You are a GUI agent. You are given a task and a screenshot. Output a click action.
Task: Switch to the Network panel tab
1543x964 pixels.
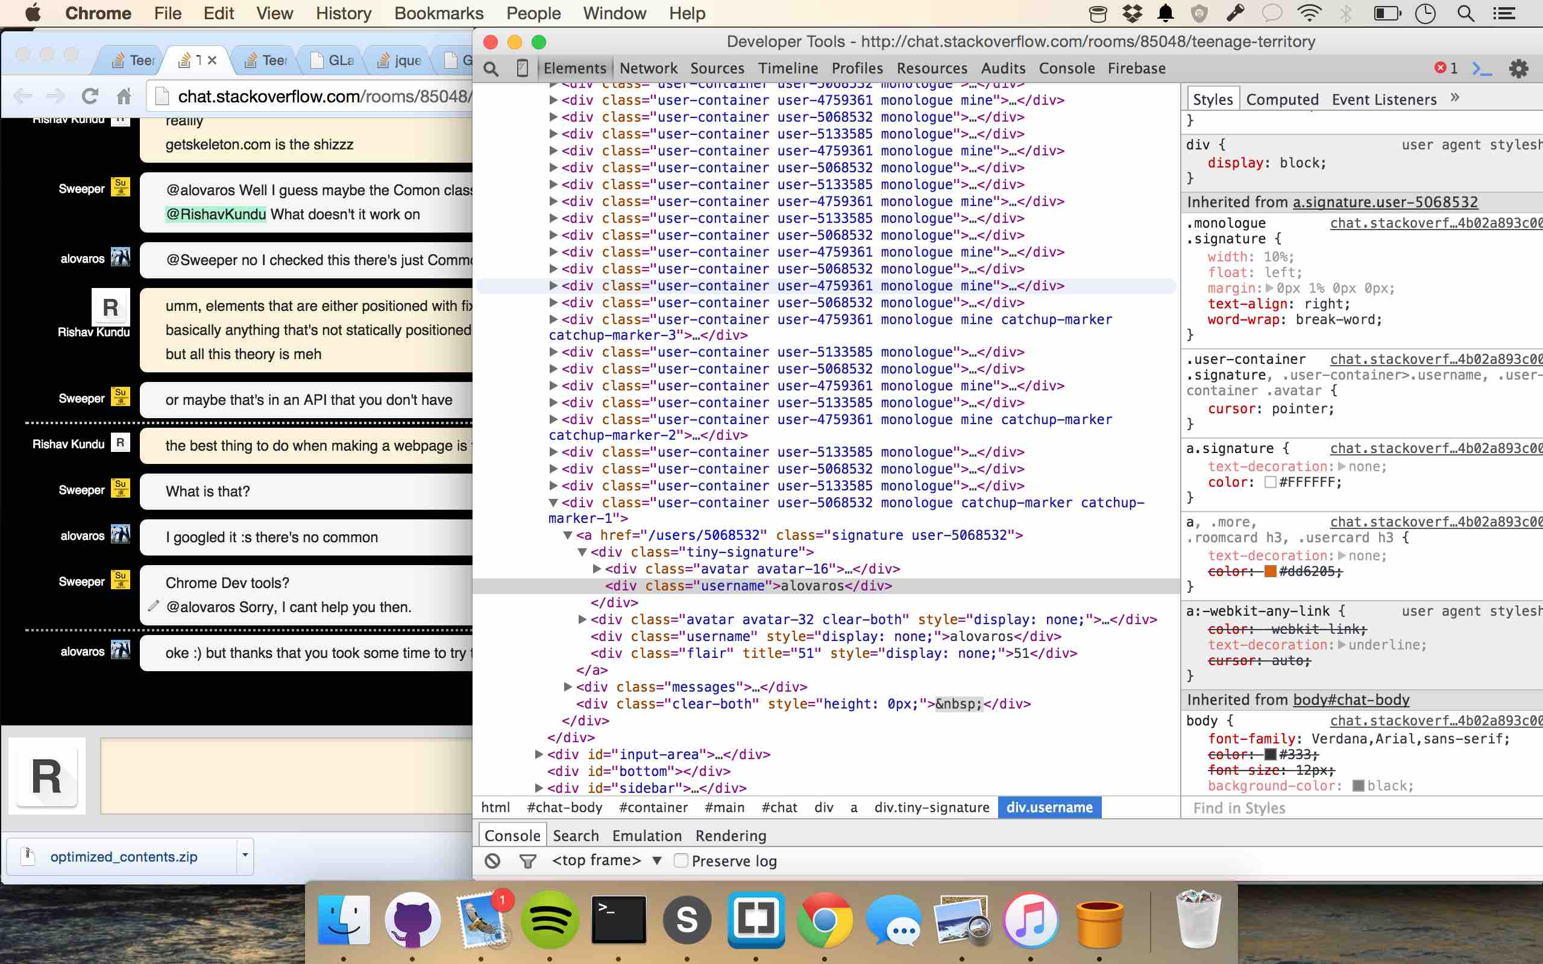(649, 68)
